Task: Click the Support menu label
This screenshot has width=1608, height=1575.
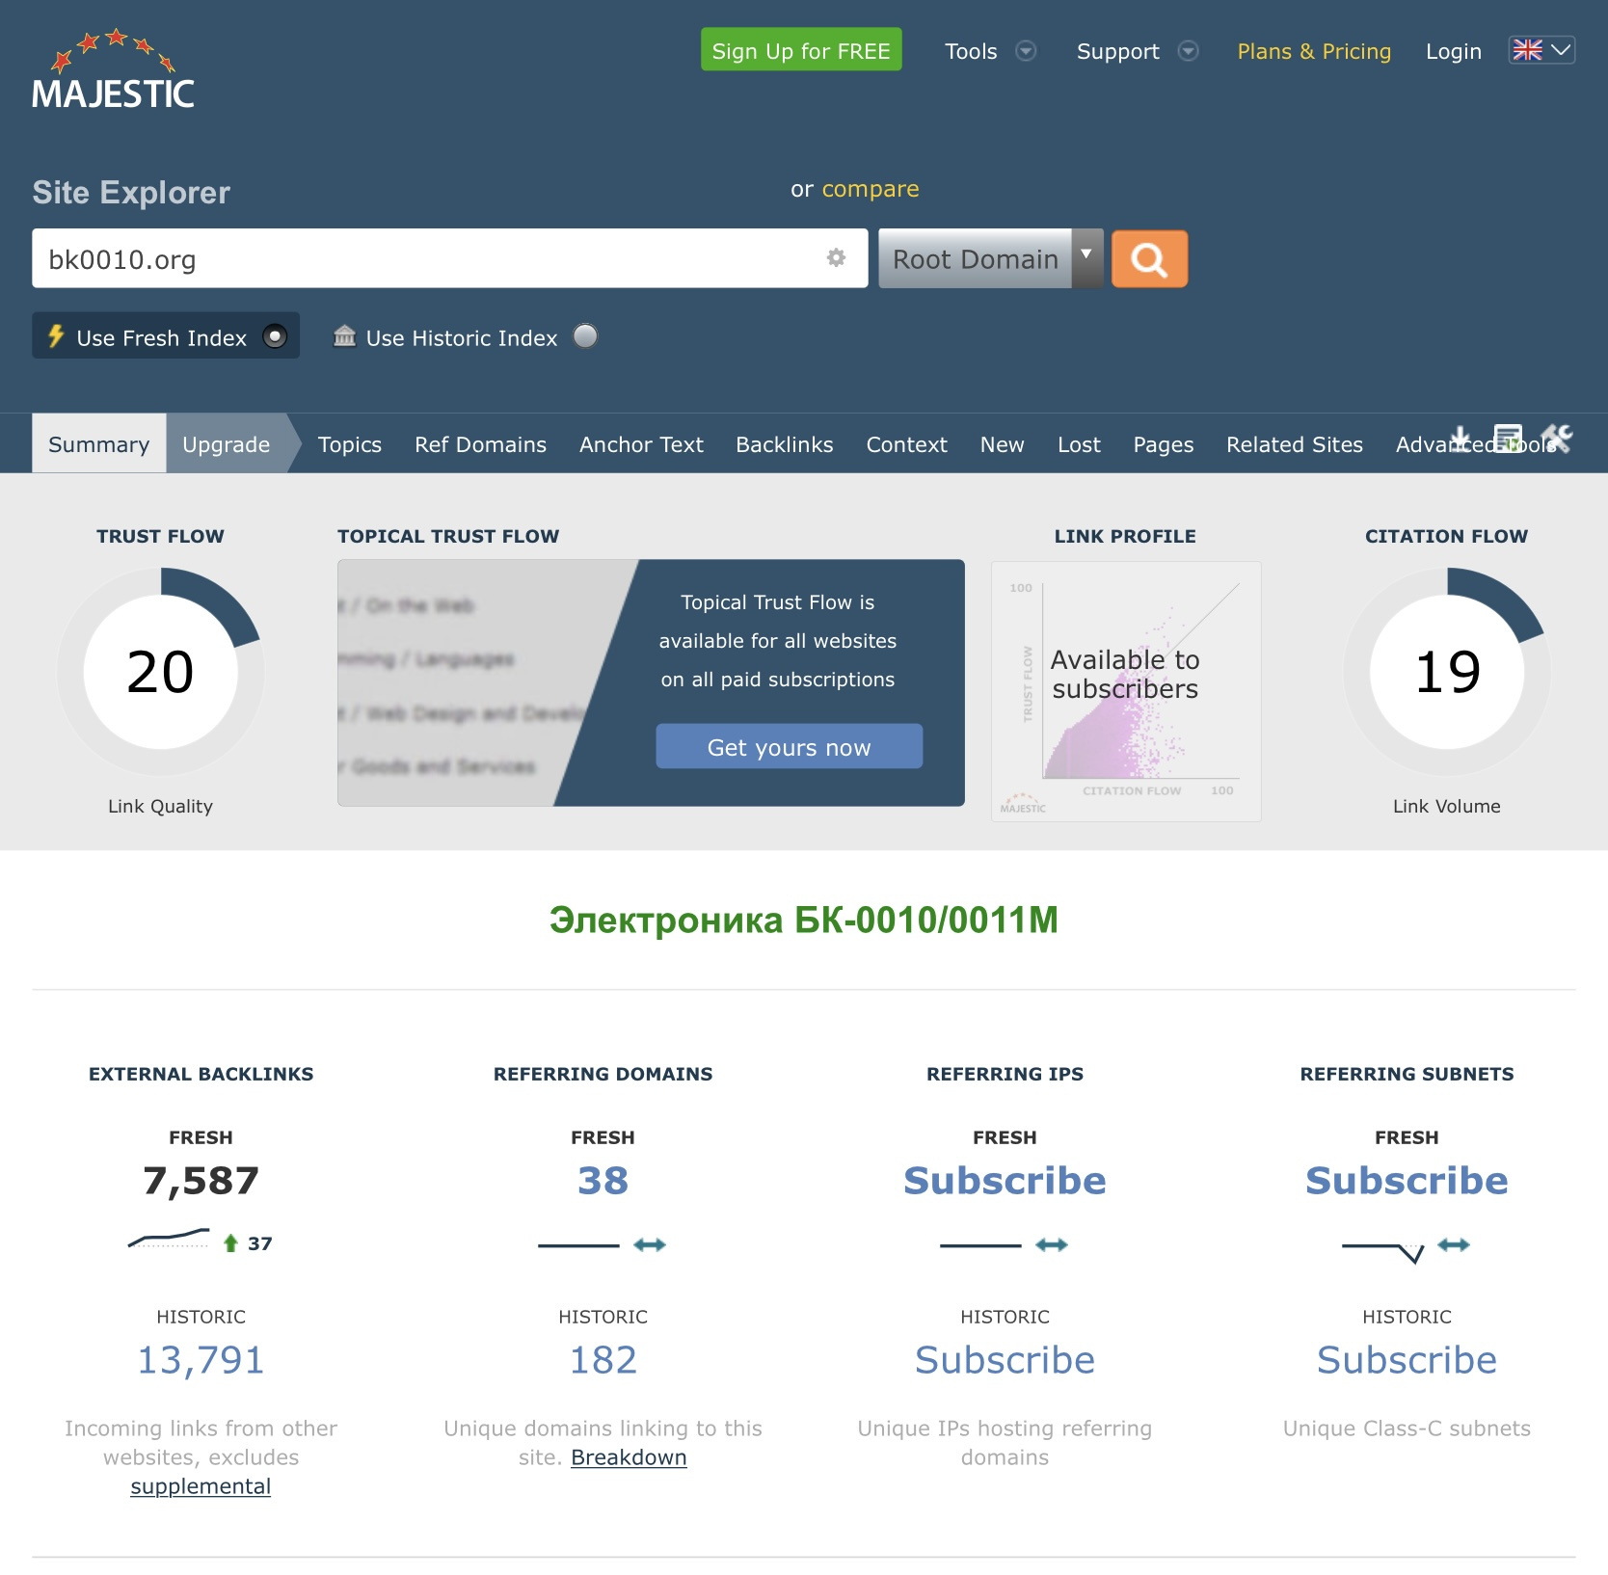Action: coord(1117,51)
